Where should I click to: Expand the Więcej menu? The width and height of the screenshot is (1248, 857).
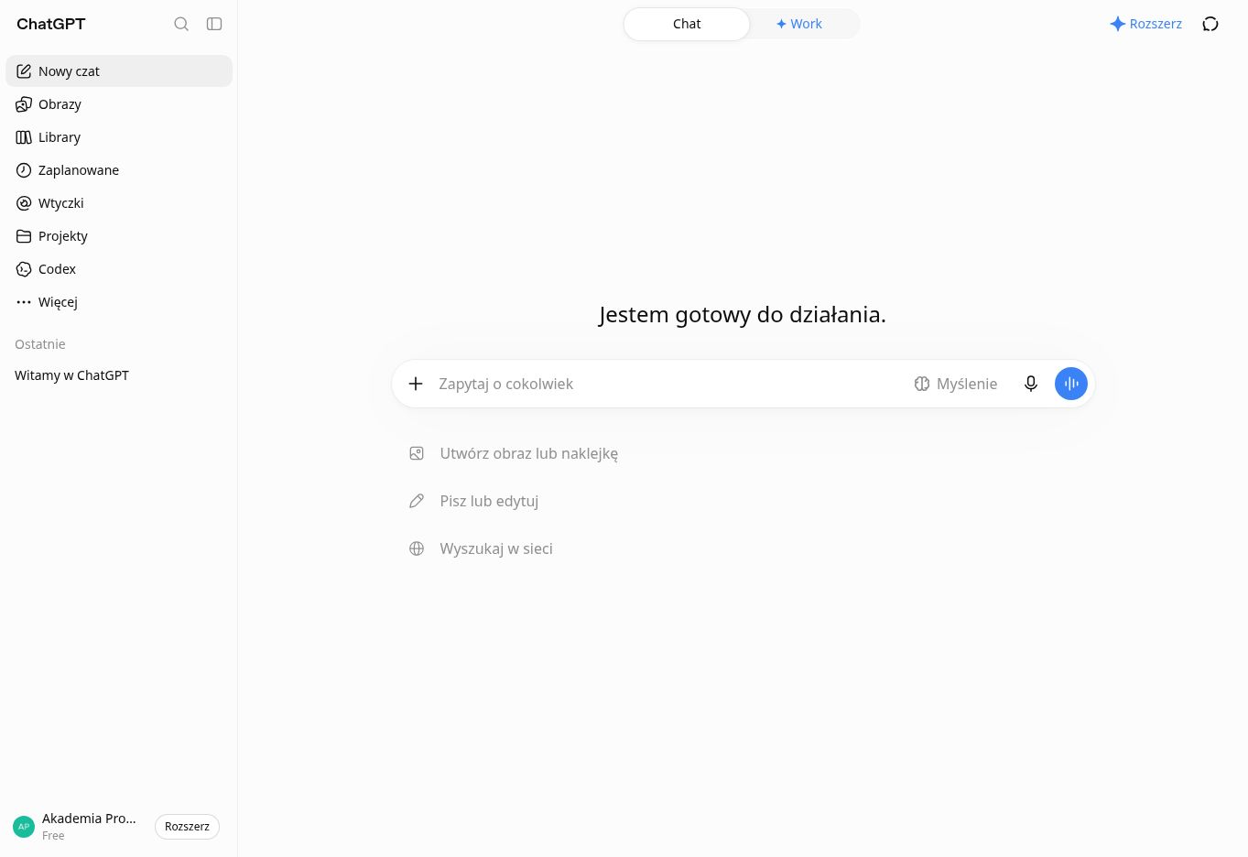pyautogui.click(x=119, y=302)
